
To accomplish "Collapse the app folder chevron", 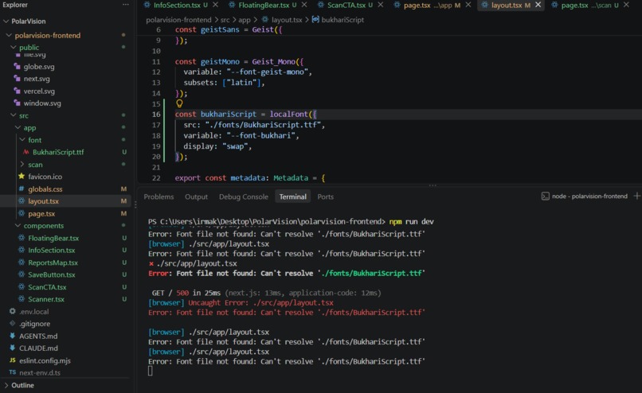I will pos(18,127).
